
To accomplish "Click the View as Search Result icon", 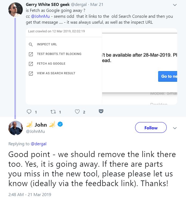I will point(31,73).
